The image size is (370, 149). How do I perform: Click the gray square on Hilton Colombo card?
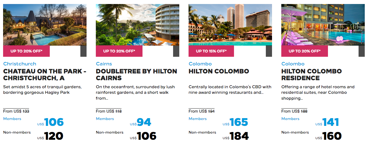[269, 51]
